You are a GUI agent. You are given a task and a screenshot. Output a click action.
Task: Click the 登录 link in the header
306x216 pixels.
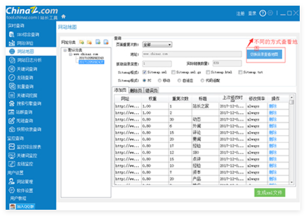tap(252, 14)
